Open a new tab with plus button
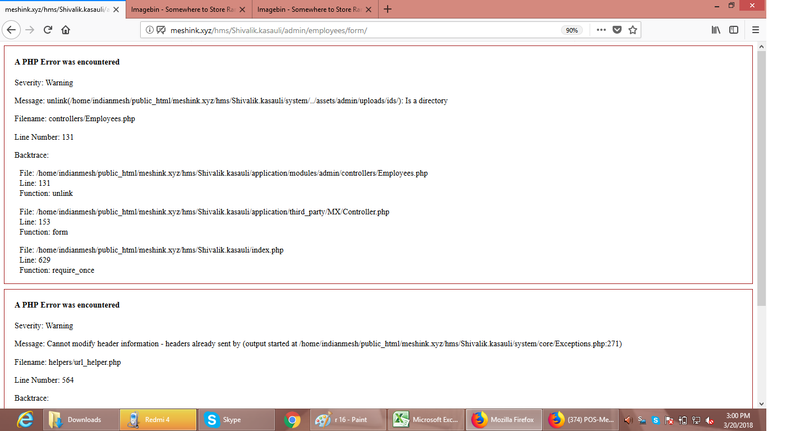Image resolution: width=791 pixels, height=431 pixels. pos(387,10)
